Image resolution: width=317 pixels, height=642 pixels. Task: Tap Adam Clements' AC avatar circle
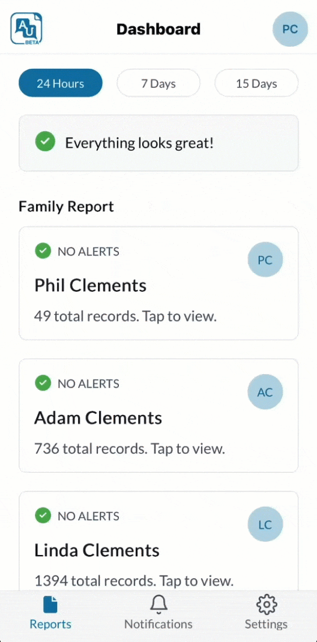[x=265, y=392]
